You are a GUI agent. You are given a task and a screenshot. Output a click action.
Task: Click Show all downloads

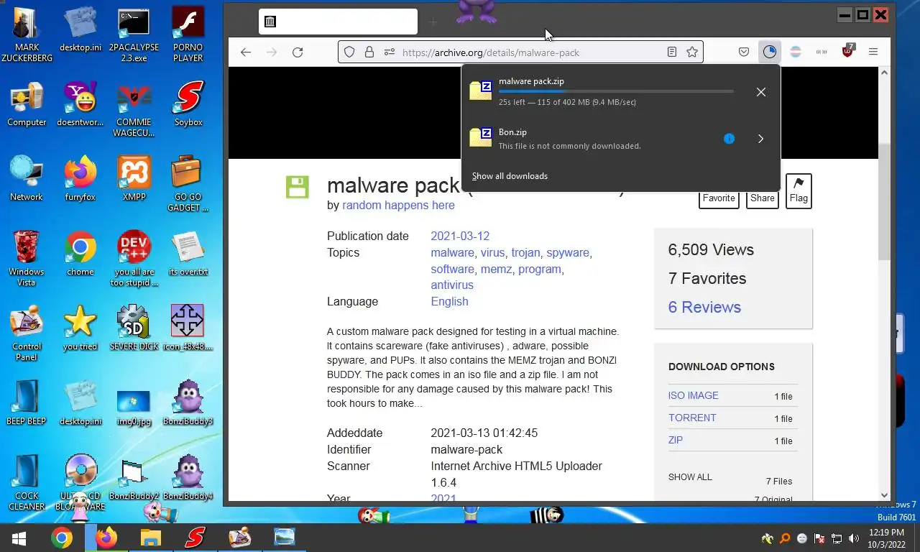tap(510, 176)
